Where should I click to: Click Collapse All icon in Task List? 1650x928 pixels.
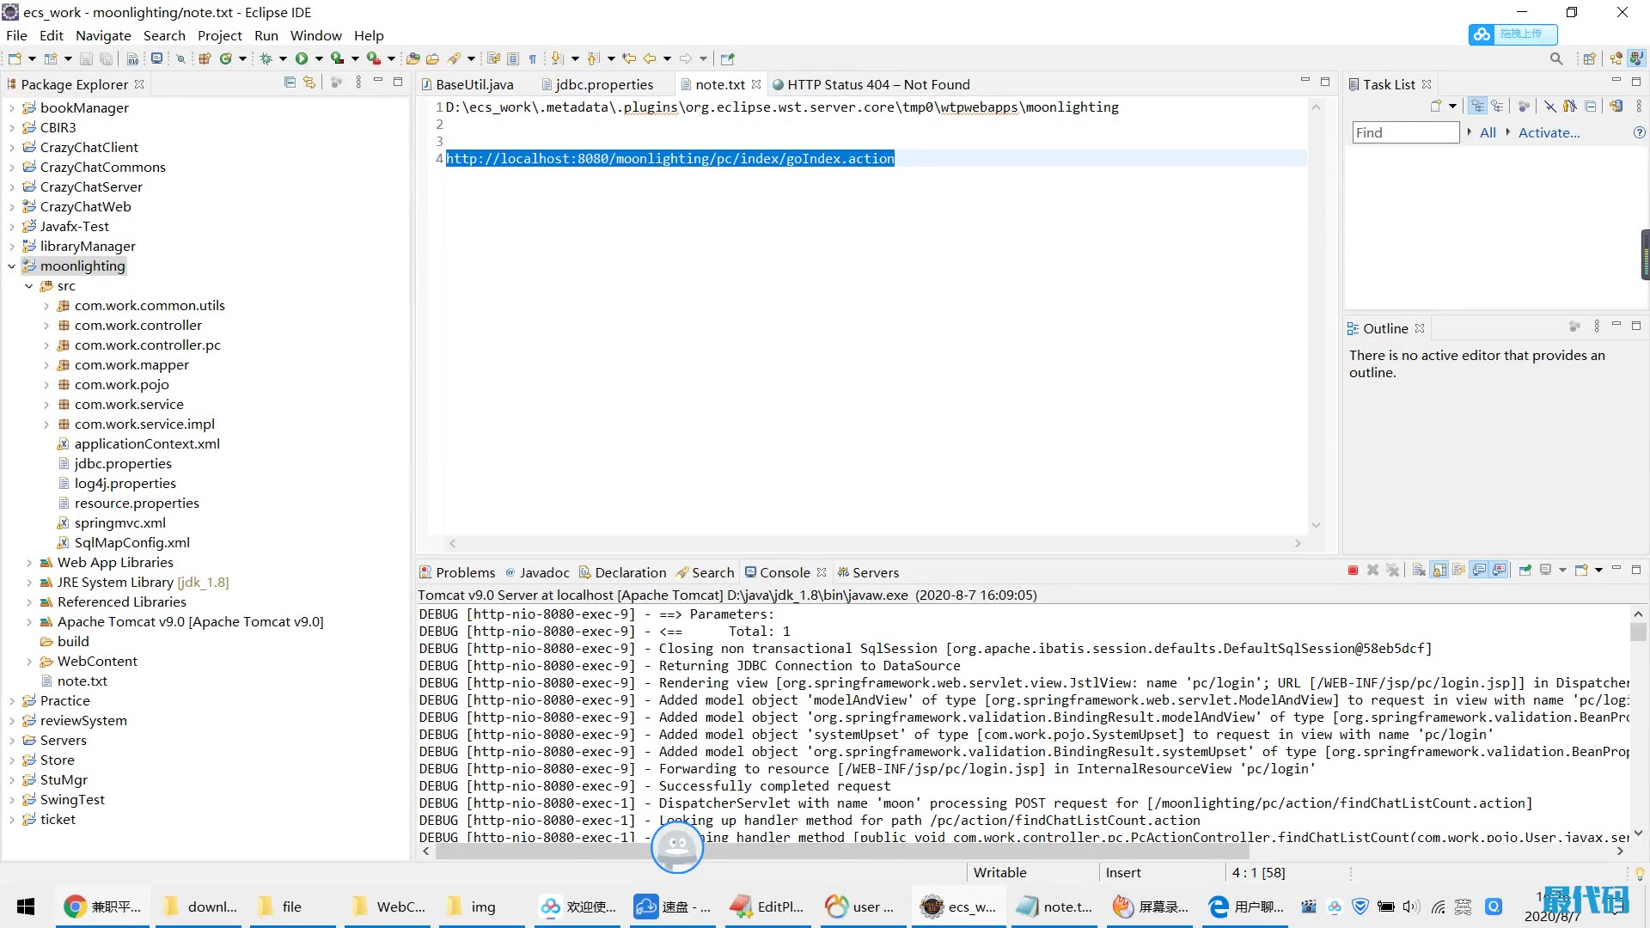[1591, 106]
